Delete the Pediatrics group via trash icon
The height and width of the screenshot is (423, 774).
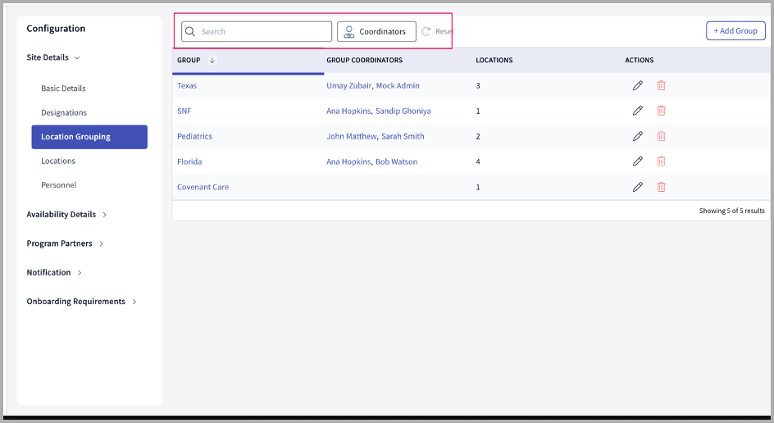[x=661, y=136]
